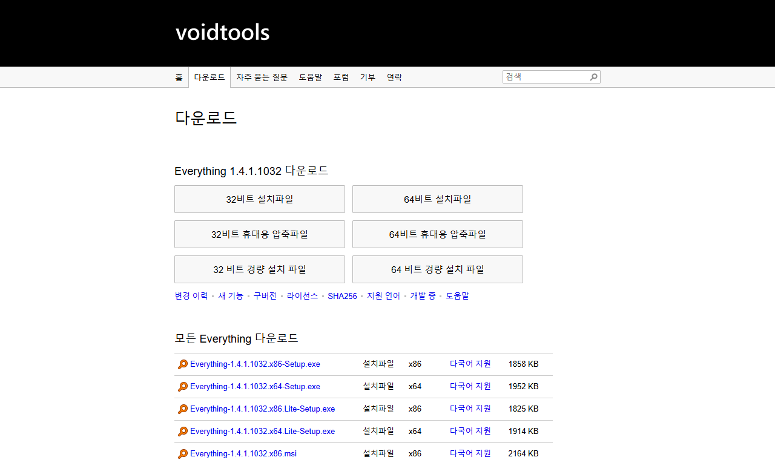Open the 포럼 navigation tab
775x460 pixels.
click(341, 77)
